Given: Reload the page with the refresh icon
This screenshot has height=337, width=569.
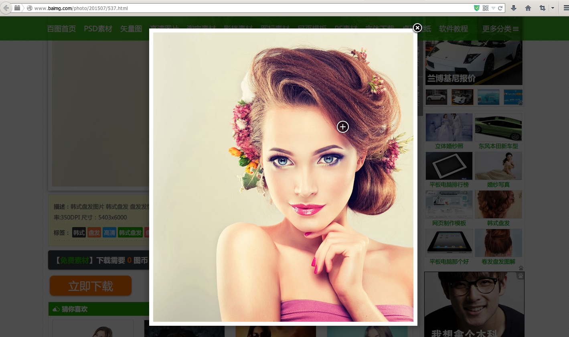Looking at the screenshot, I should (500, 8).
